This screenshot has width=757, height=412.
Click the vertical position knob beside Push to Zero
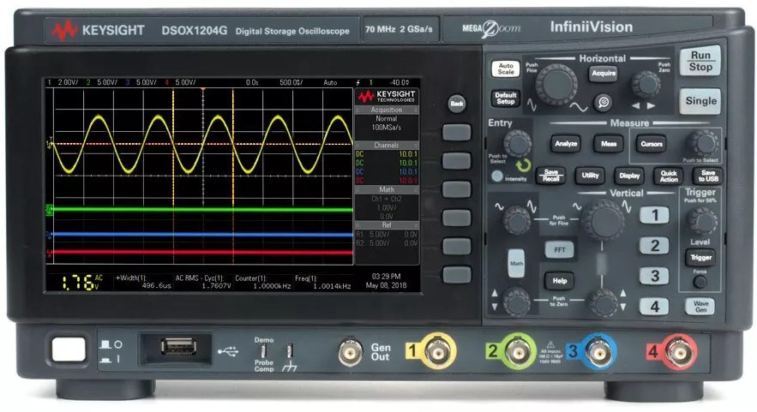click(x=603, y=302)
